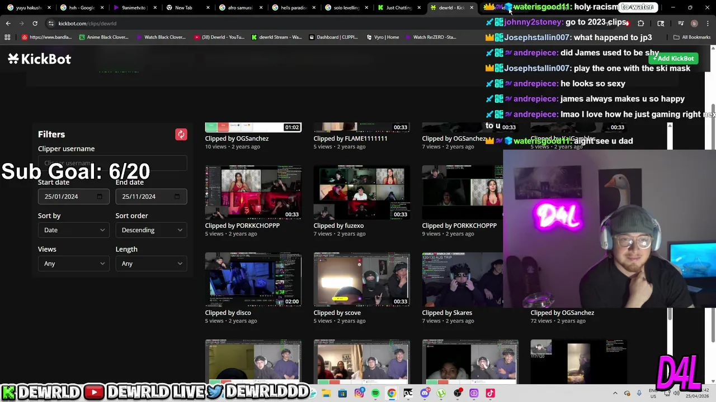Play clip thumbnail clipped by scove
Viewport: 716px width, 402px height.
tap(362, 280)
